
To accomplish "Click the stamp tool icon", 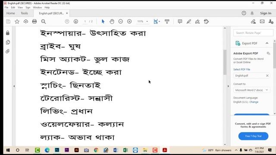I will coord(206,22).
